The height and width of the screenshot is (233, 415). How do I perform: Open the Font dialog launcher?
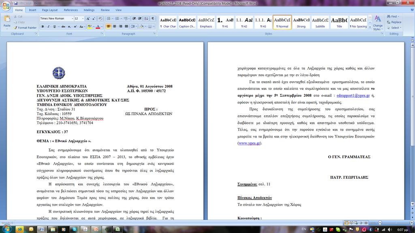tap(102, 34)
